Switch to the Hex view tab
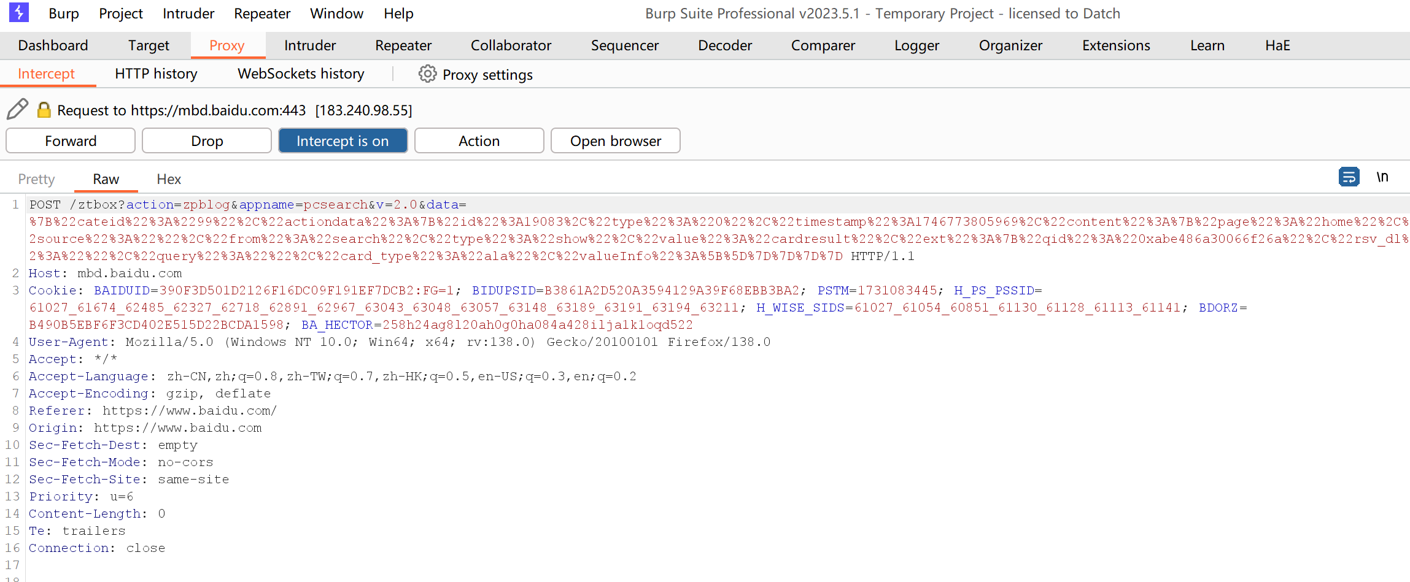1410x582 pixels. tap(169, 179)
